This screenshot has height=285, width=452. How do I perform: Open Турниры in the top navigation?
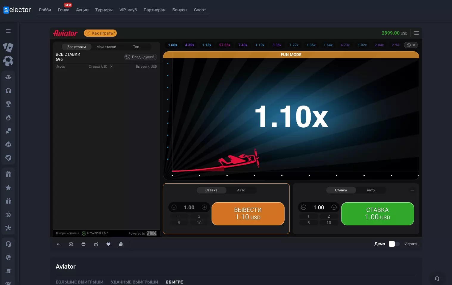[104, 10]
